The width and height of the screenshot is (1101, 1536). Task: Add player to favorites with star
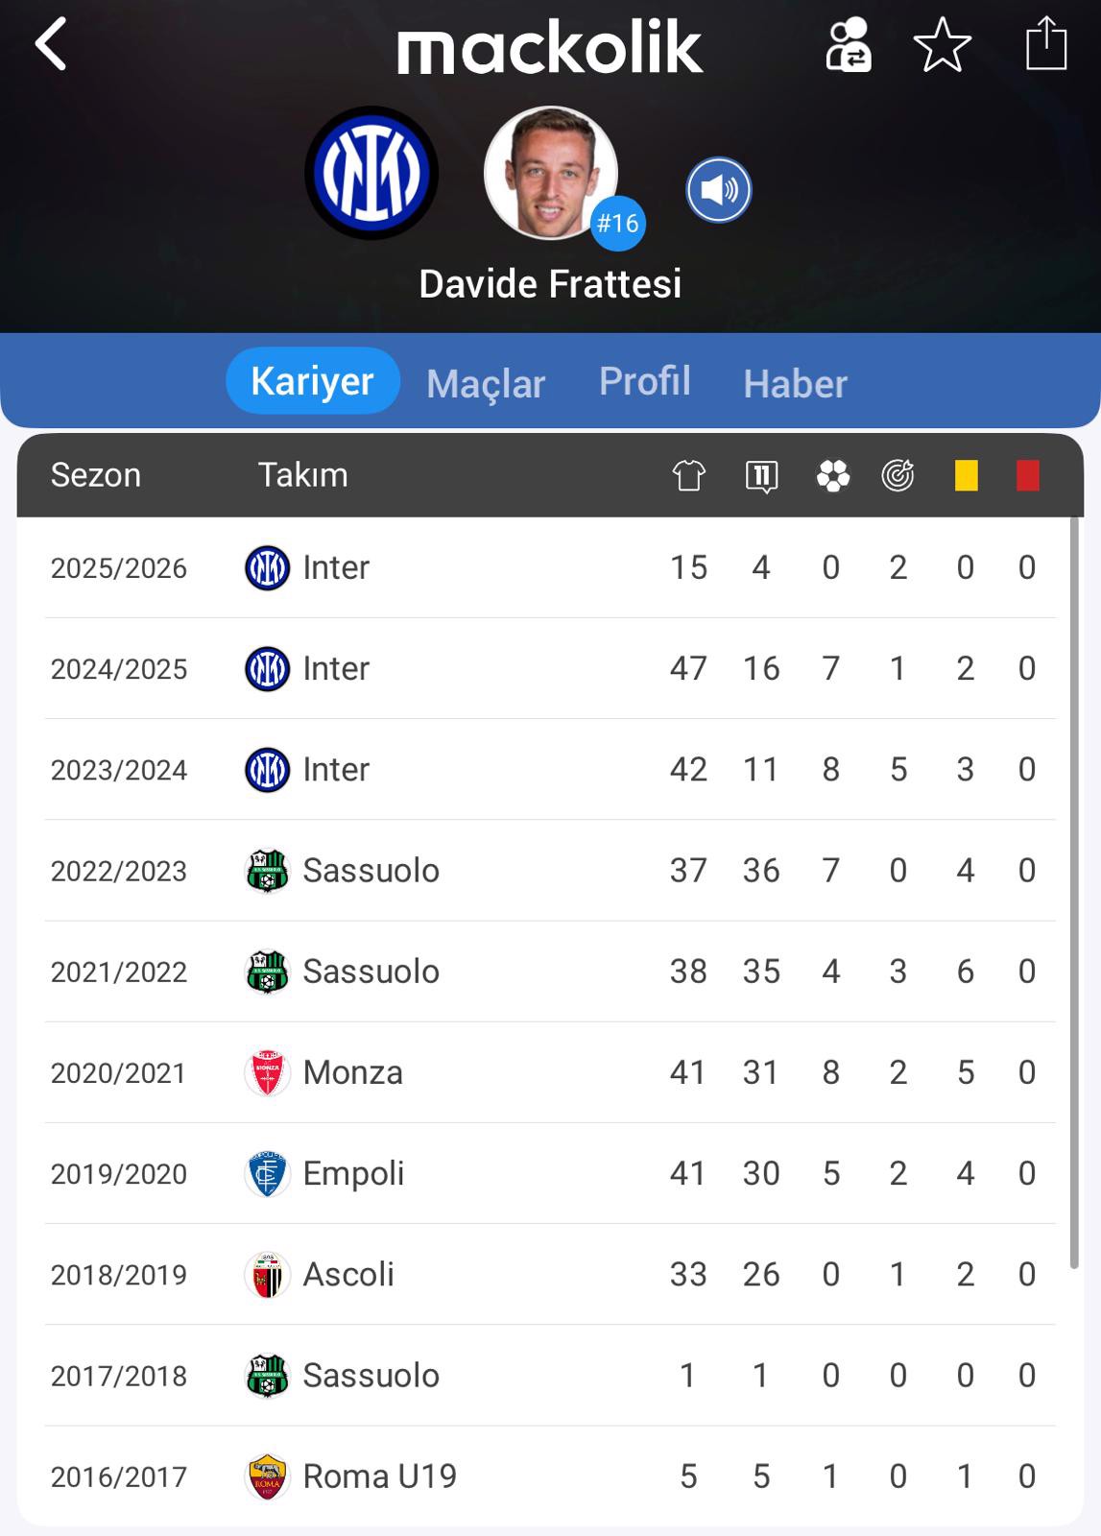tap(942, 45)
